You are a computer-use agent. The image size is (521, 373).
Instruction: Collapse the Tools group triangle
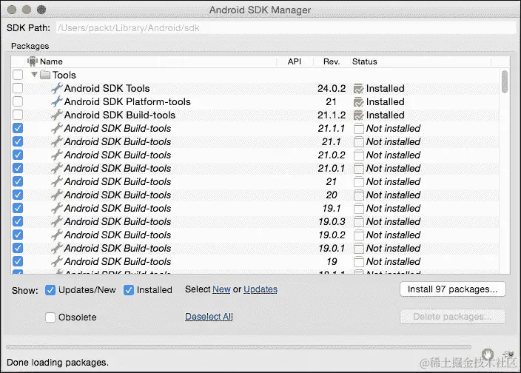coord(34,75)
